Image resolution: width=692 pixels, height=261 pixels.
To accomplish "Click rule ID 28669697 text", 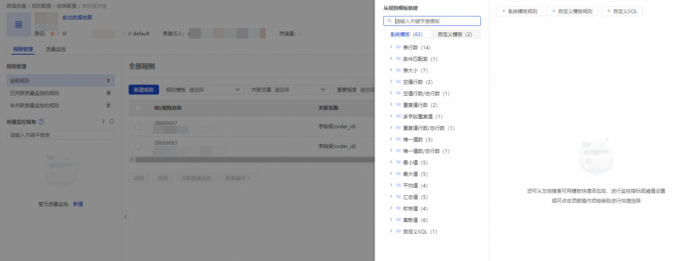I will pos(166,123).
